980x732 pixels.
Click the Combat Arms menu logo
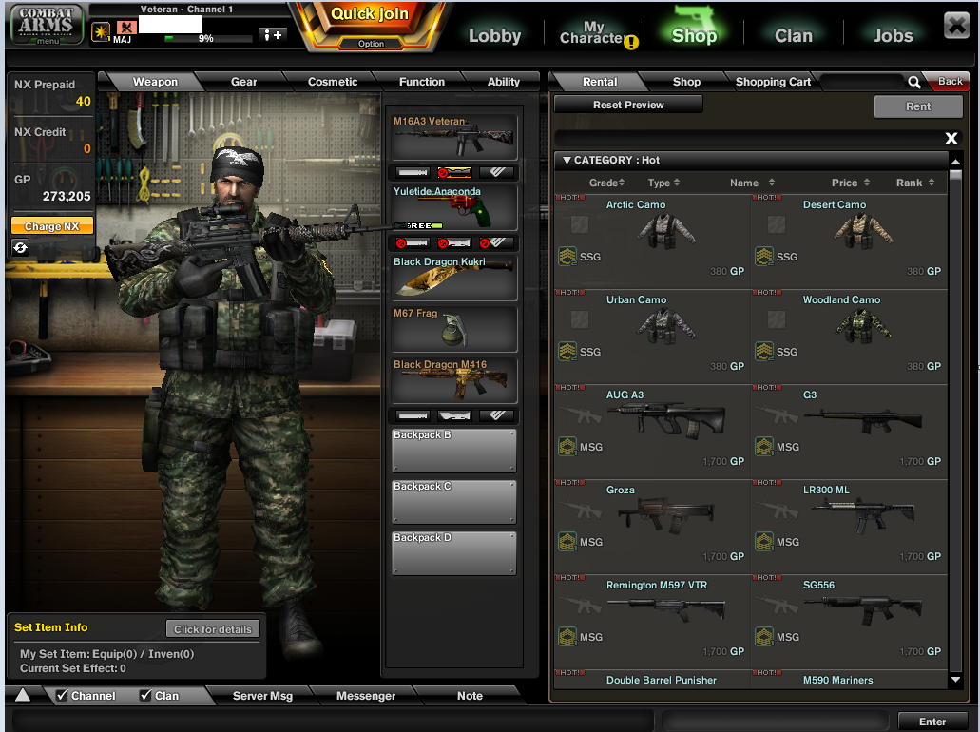[47, 25]
